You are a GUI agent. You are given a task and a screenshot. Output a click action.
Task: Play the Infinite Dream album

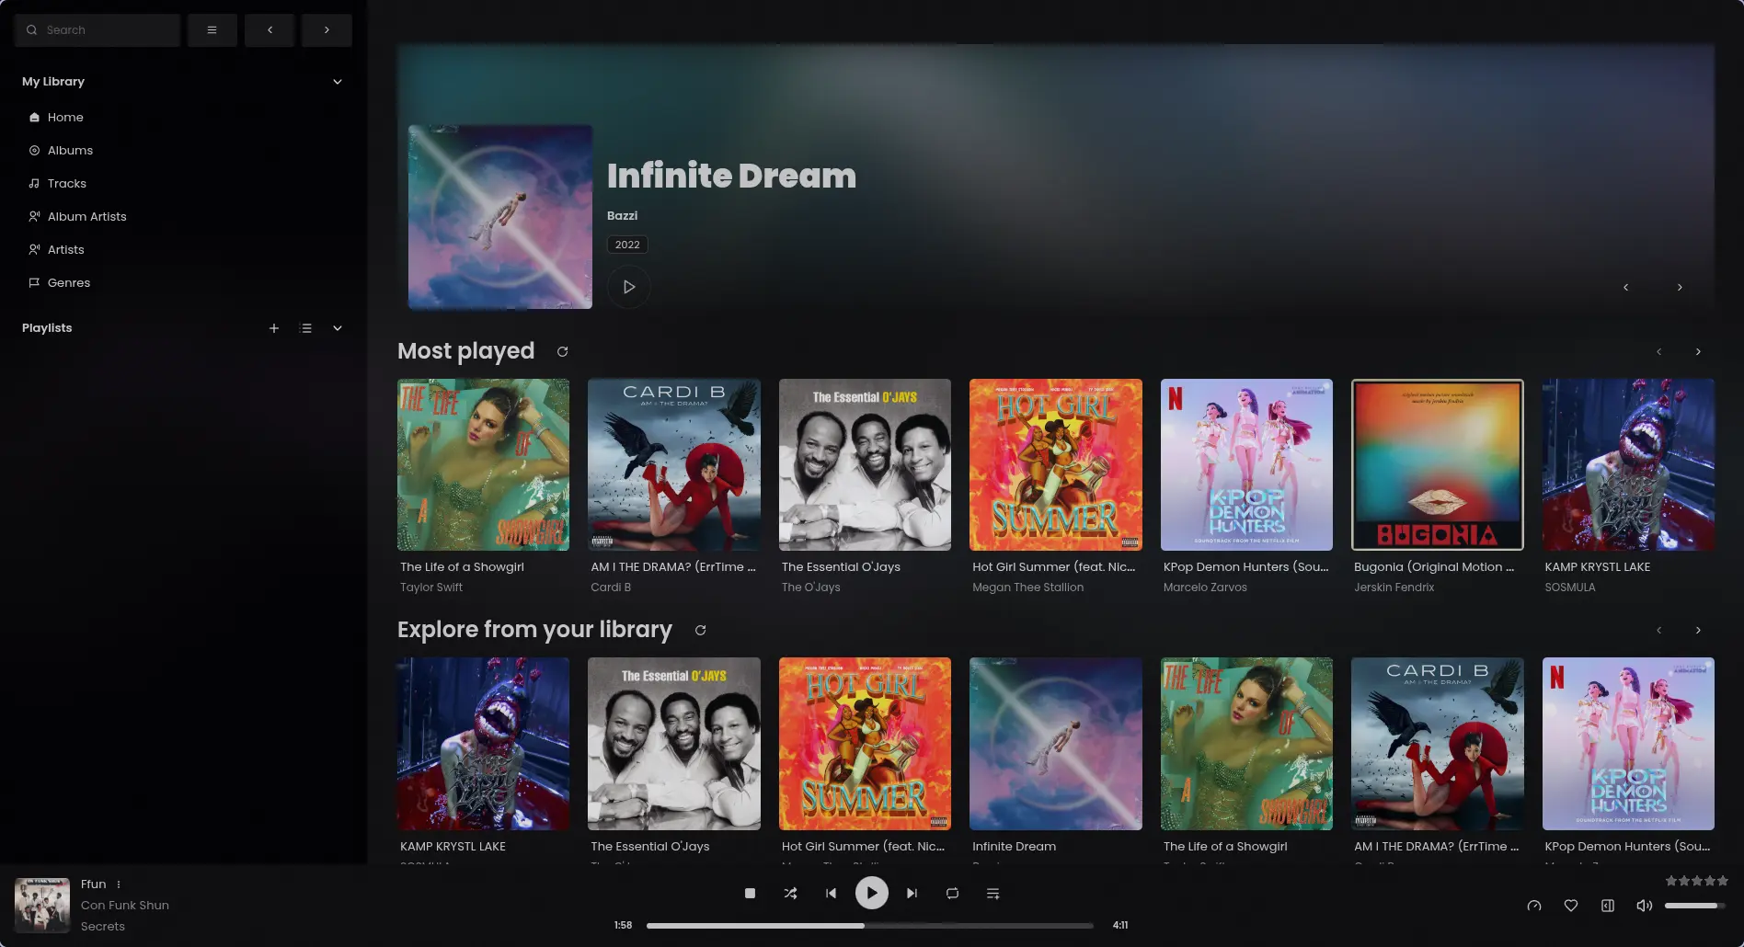point(628,286)
